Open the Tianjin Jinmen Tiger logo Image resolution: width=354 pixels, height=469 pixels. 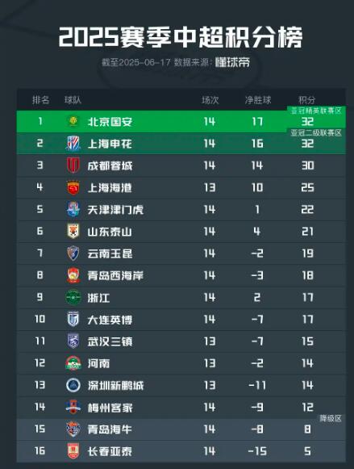[73, 209]
